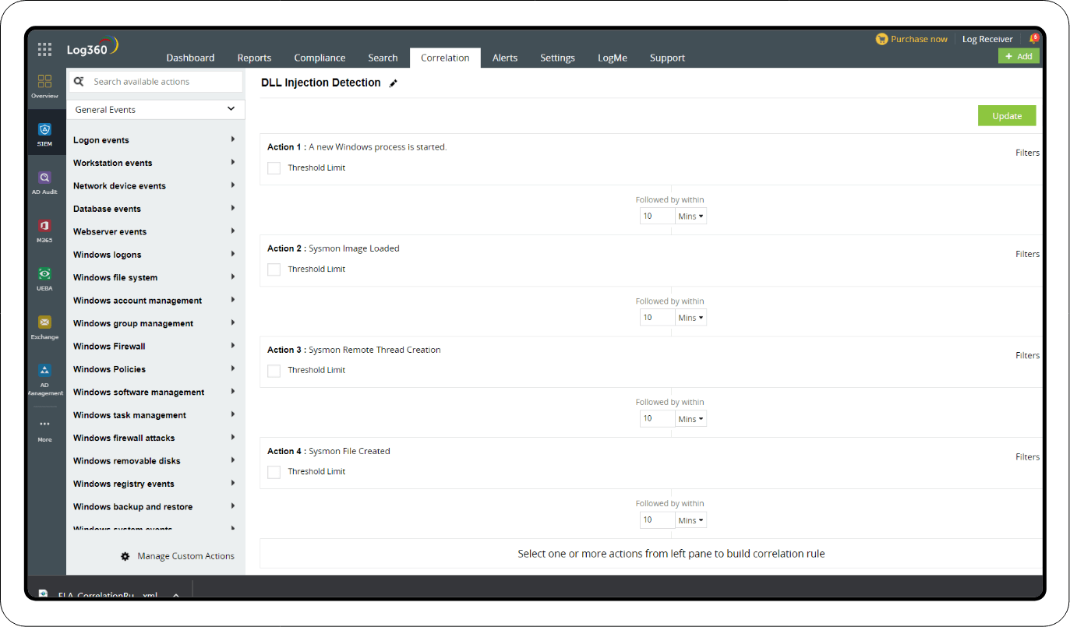This screenshot has width=1070, height=627.
Task: Open Mins unit dropdown after Action 4
Action: tap(690, 520)
